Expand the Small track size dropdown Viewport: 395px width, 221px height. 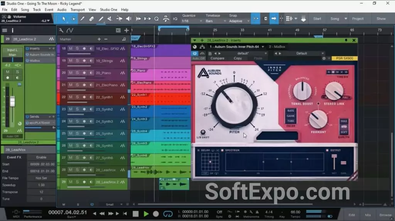[x=121, y=204]
